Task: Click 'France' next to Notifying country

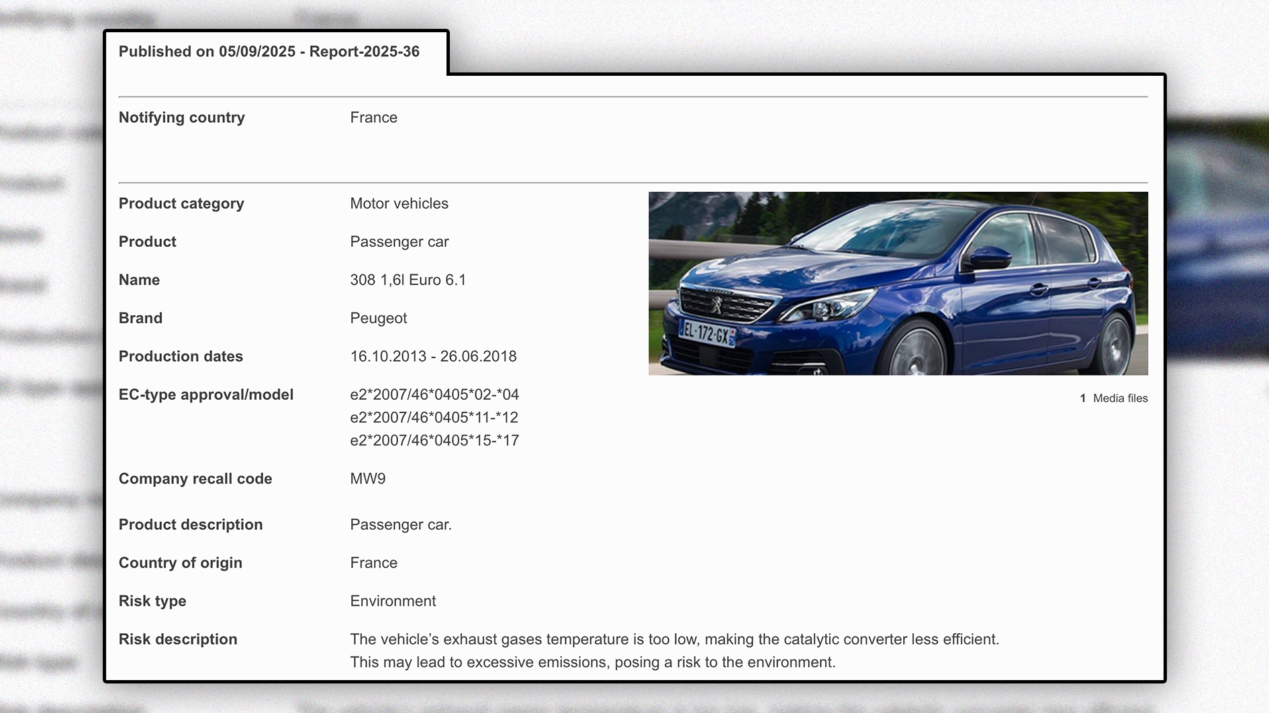Action: (x=373, y=117)
